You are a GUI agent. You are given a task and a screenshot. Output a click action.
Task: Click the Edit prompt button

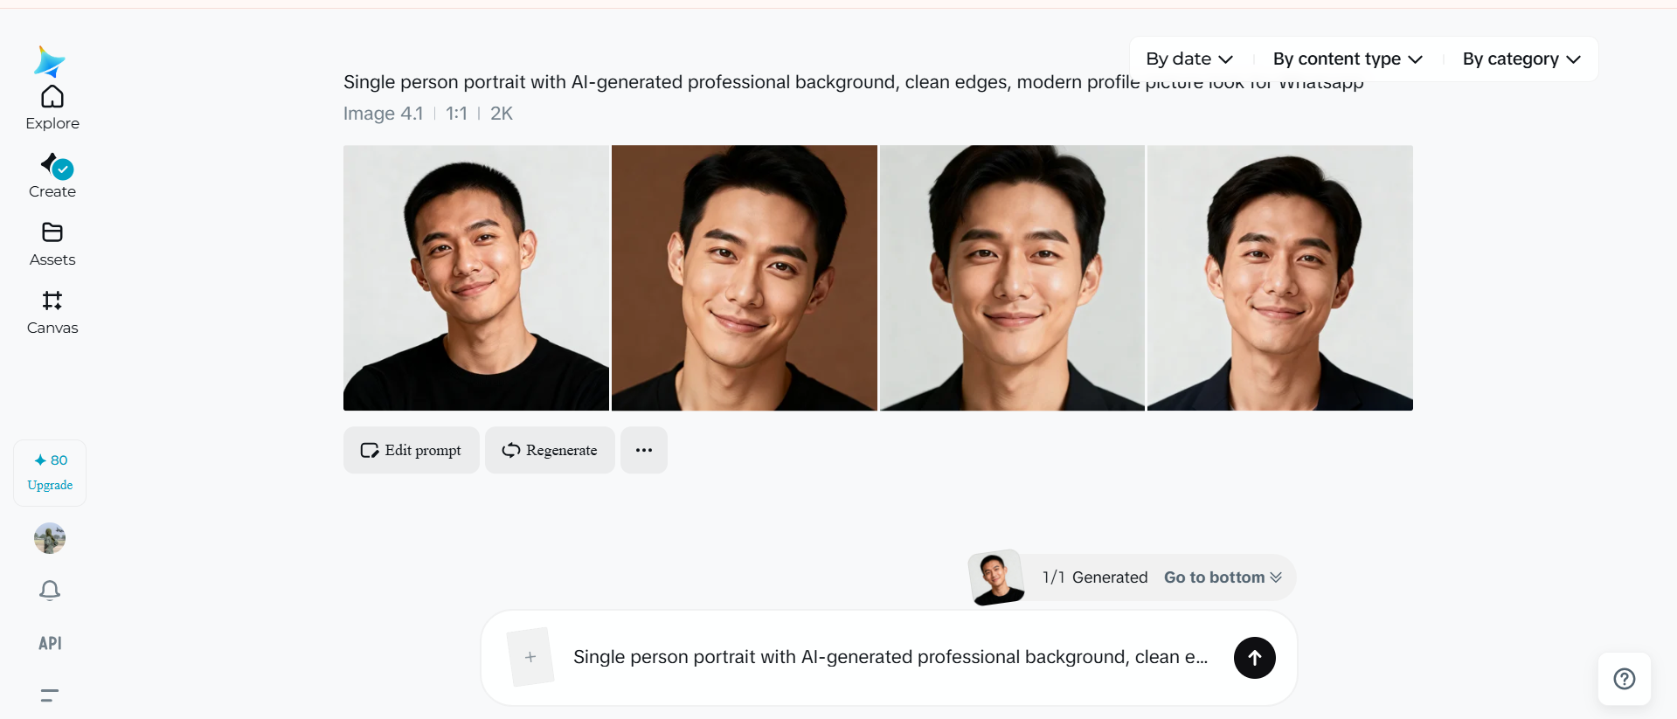411,451
